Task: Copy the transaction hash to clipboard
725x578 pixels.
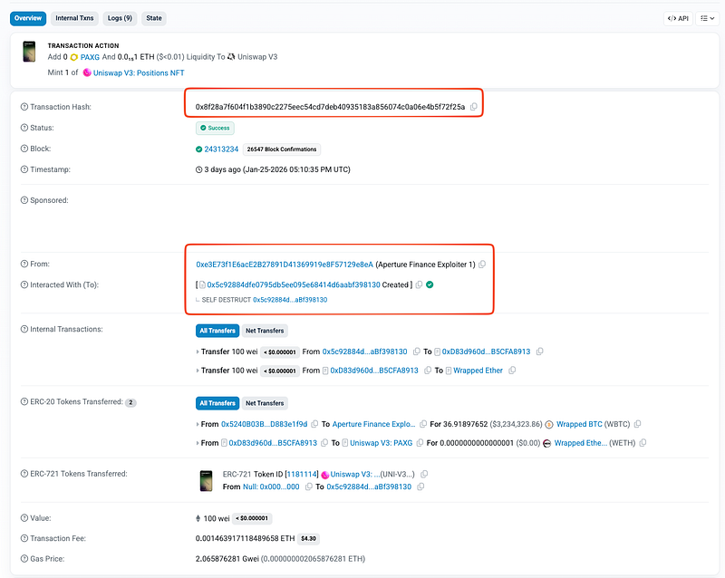Action: tap(474, 107)
